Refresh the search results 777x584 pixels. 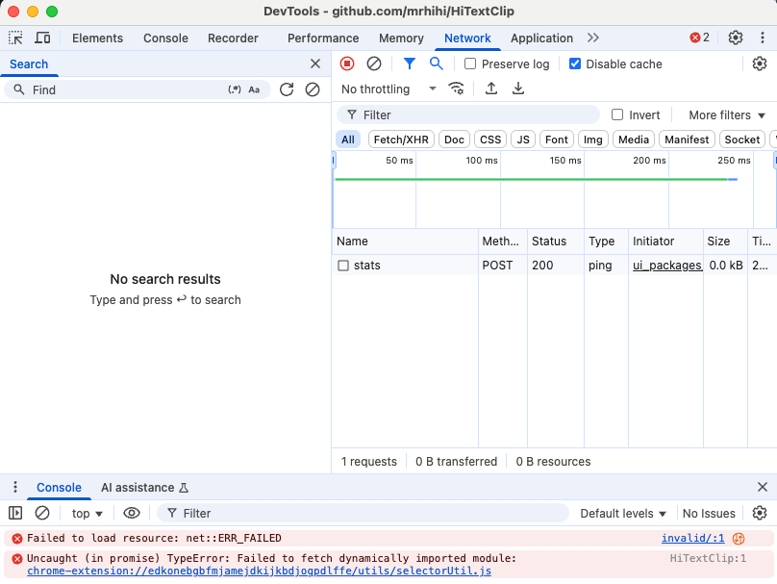click(x=287, y=89)
